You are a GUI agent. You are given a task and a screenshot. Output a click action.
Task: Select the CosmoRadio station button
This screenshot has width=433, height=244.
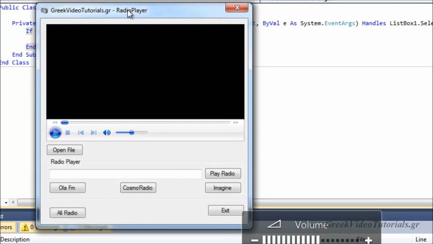pos(138,188)
